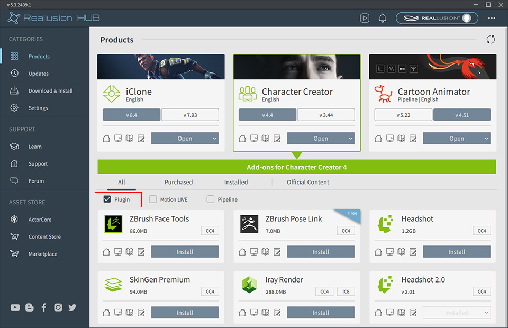
Task: Open Character Creator monitor demo icon
Action: [254, 139]
